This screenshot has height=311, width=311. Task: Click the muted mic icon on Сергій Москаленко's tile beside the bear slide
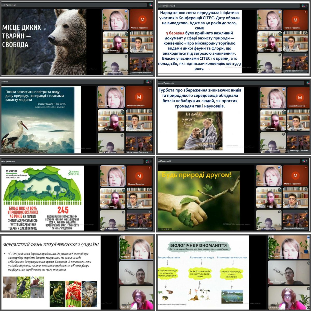126,56
